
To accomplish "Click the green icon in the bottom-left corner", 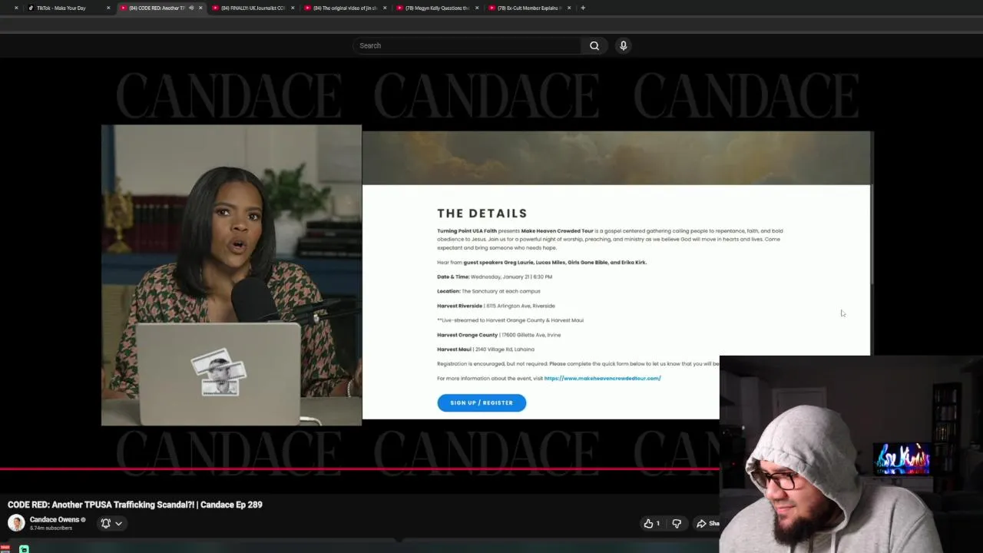I will click(x=24, y=549).
